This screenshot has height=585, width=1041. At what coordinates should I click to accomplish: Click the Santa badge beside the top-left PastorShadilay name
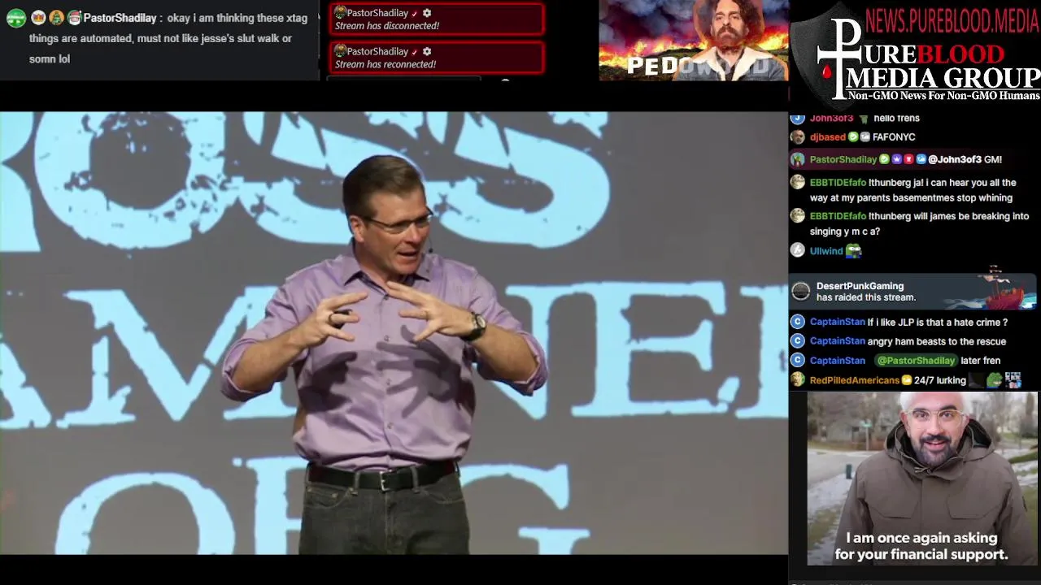[75, 17]
